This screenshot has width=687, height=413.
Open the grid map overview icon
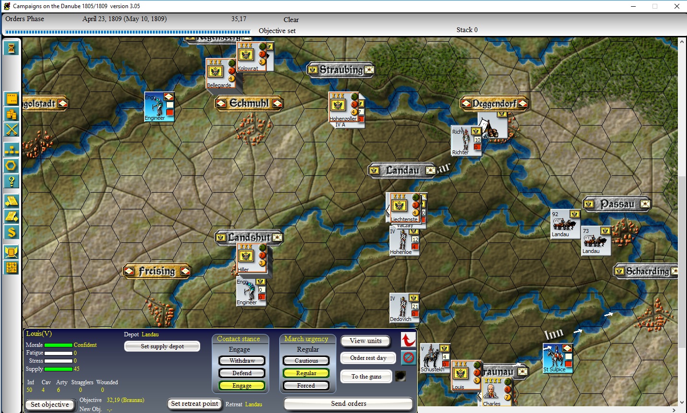tap(11, 267)
